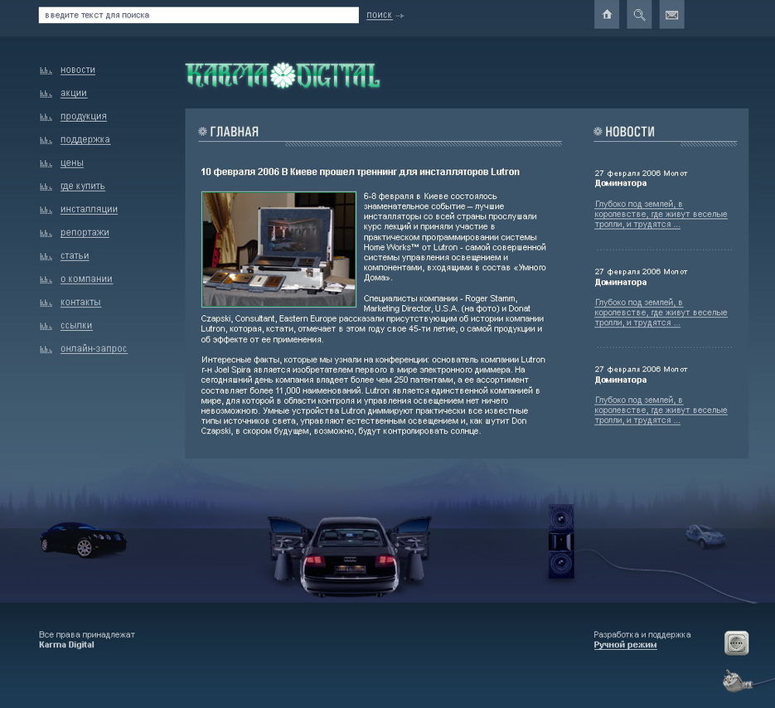Click the dark coupe car on left
Screen dimensions: 775x708
pos(83,540)
